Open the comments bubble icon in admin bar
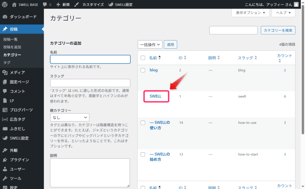 click(45, 5)
